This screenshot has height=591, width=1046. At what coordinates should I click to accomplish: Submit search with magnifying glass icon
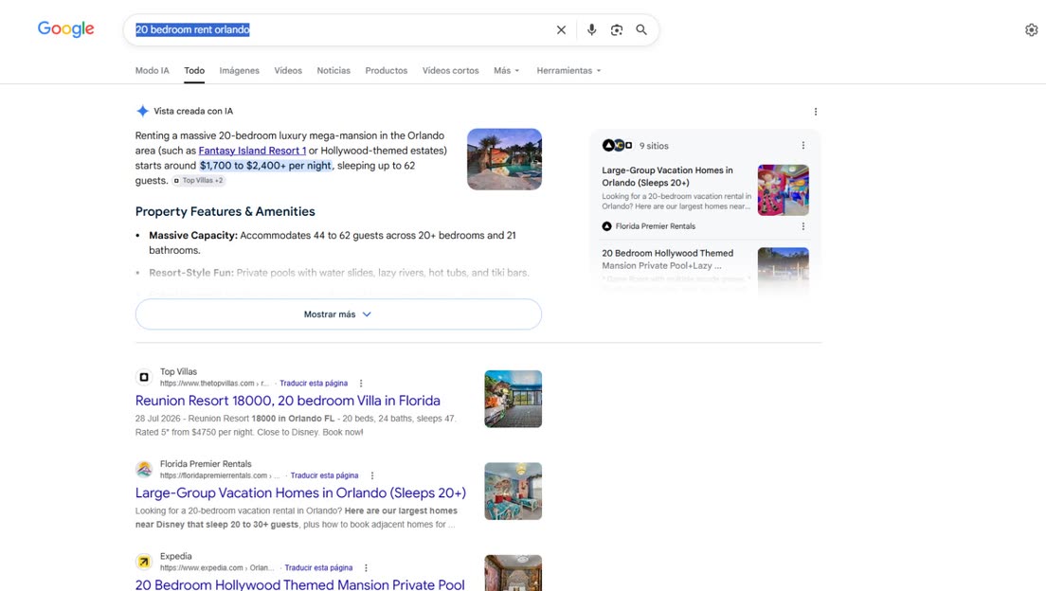point(641,30)
